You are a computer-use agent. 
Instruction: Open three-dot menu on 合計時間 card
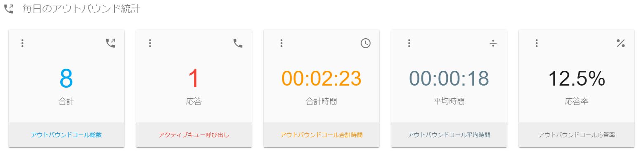point(281,43)
